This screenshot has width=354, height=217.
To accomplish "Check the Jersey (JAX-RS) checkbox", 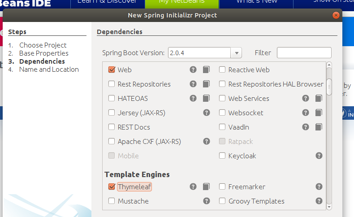I will click(112, 113).
